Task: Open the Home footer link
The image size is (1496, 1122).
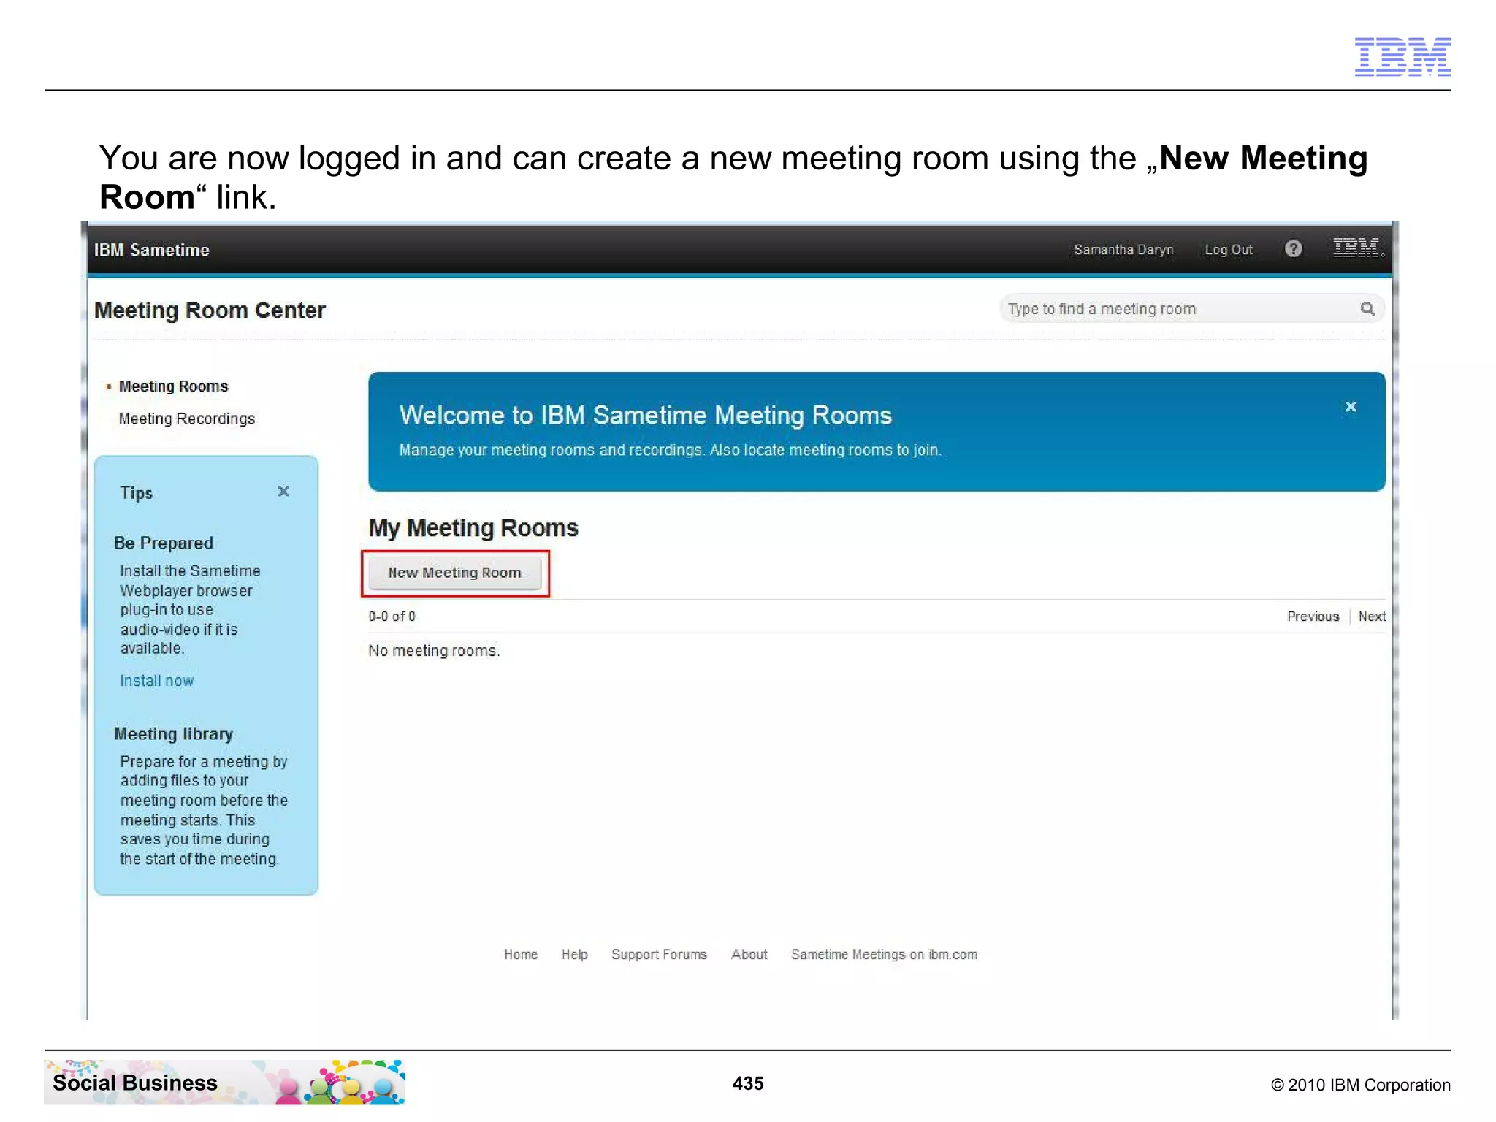Action: pos(521,955)
